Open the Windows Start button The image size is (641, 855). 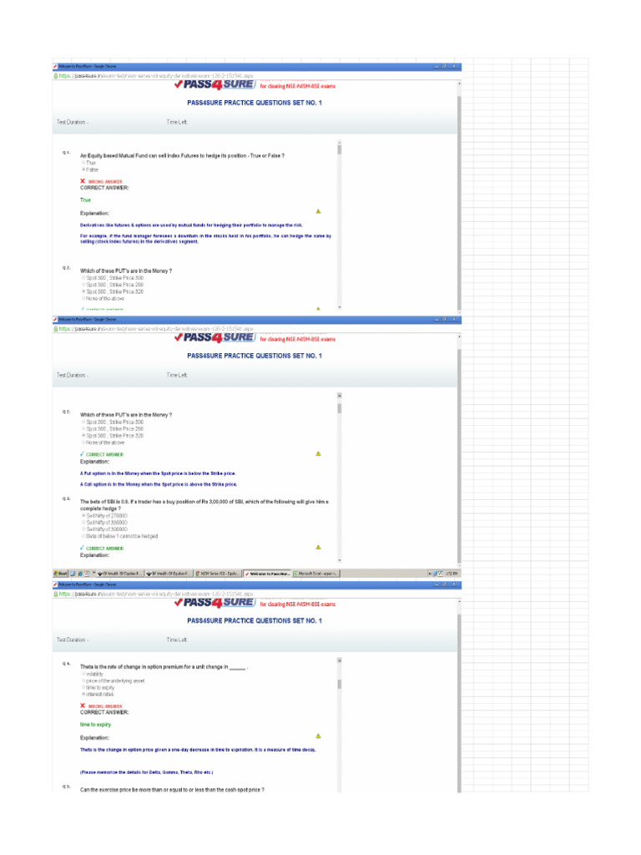point(60,574)
